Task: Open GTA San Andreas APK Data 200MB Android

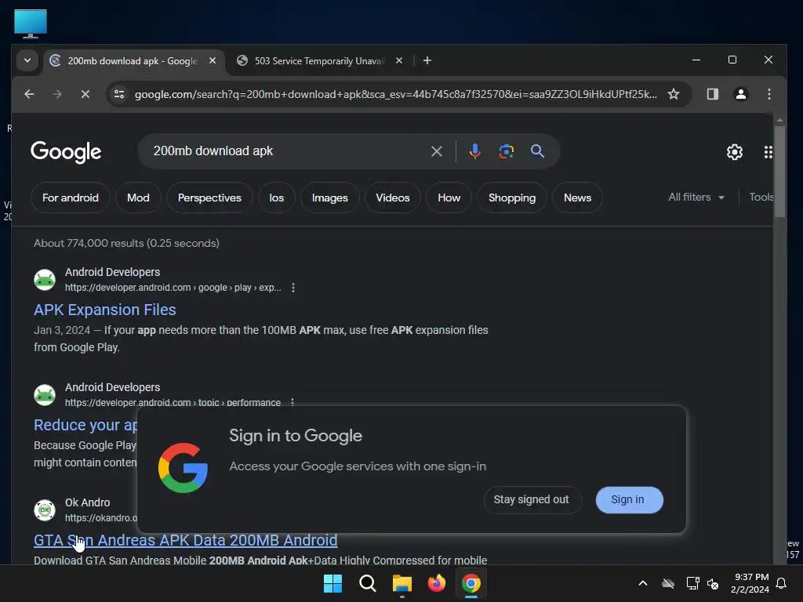Action: click(185, 540)
